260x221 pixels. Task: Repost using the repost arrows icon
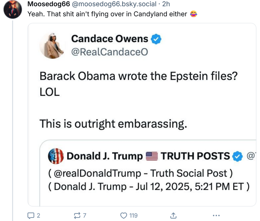point(76,215)
